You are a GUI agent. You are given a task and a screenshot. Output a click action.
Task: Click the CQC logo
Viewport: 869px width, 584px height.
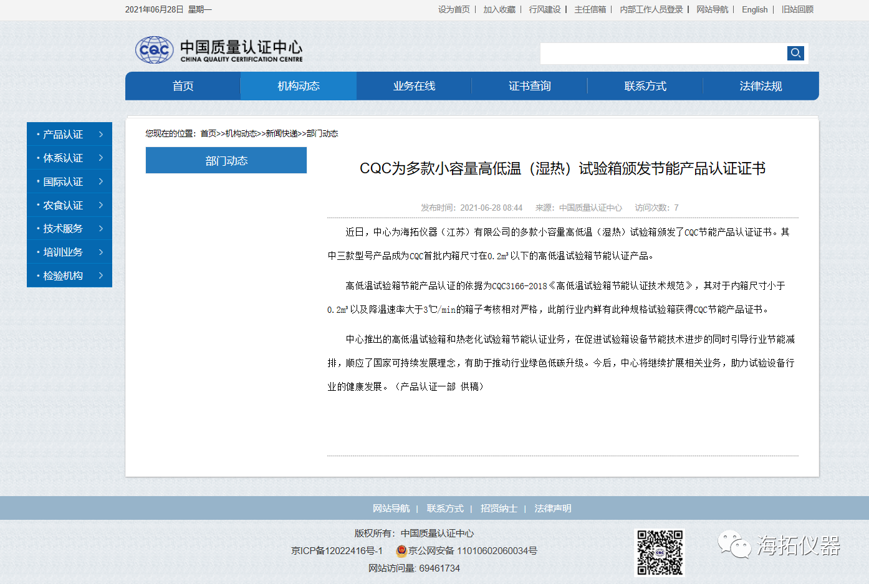tap(154, 50)
